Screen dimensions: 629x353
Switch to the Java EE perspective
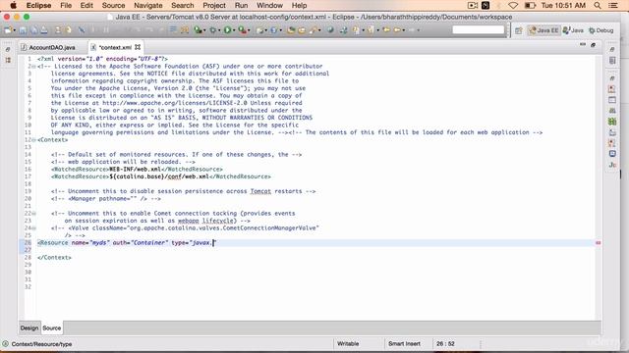[x=543, y=30]
